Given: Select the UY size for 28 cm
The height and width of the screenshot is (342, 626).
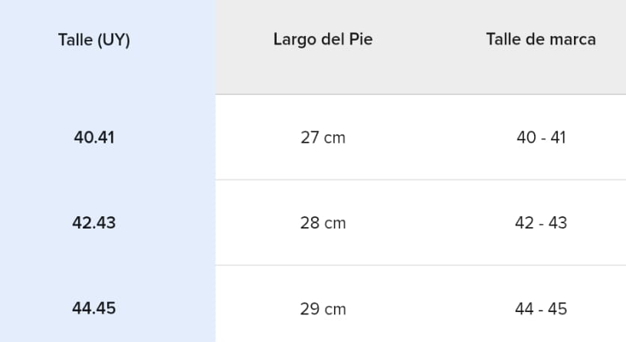Looking at the screenshot, I should pos(94,223).
